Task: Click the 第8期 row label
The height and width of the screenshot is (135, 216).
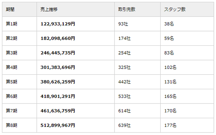Action: pos(12,125)
